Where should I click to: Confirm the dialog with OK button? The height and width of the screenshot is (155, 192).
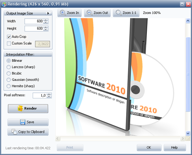(149, 148)
